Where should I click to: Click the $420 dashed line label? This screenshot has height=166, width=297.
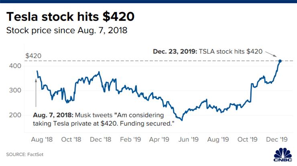tap(33, 56)
